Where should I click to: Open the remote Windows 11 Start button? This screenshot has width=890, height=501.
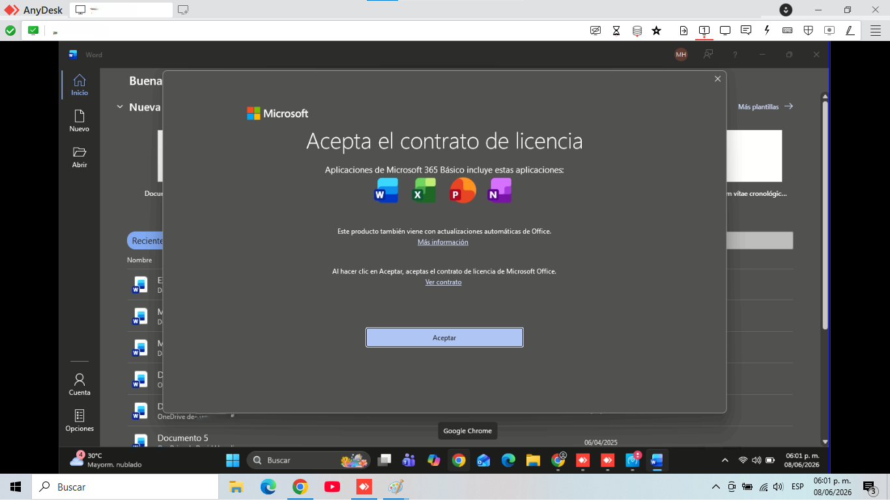coord(233,461)
